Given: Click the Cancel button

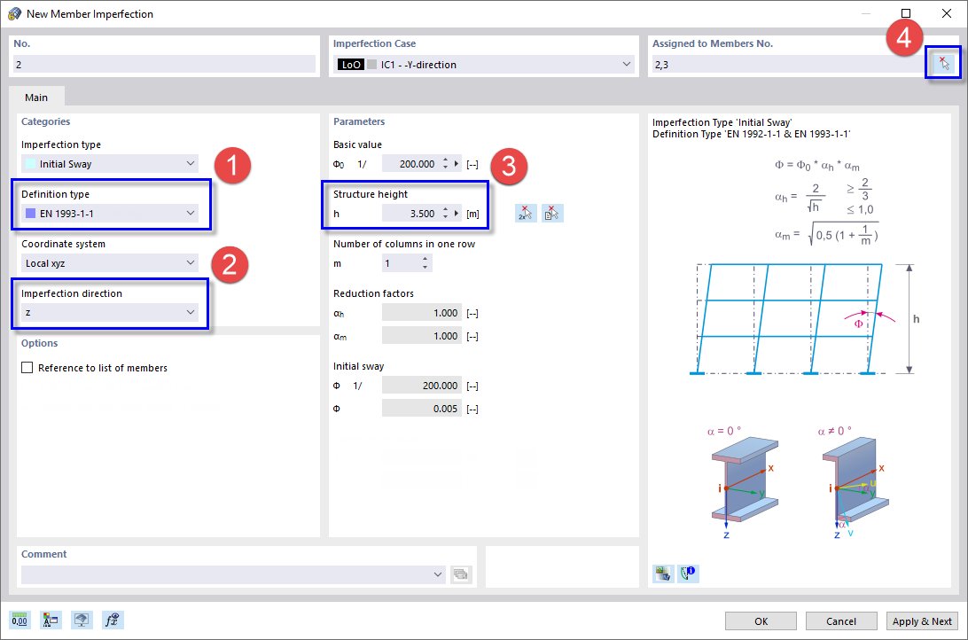Looking at the screenshot, I should [841, 621].
